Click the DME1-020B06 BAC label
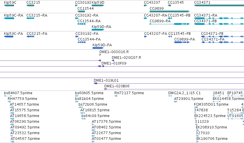Image resolution: width=244 pixels, height=143 pixels. pyautogui.click(x=117, y=86)
